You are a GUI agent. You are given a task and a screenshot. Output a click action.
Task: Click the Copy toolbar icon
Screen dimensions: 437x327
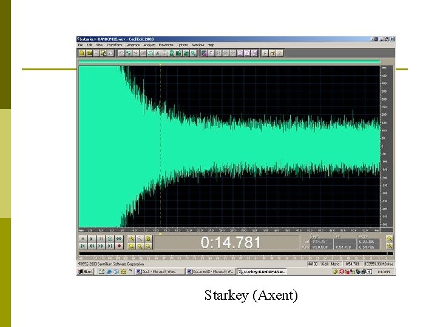[151, 53]
